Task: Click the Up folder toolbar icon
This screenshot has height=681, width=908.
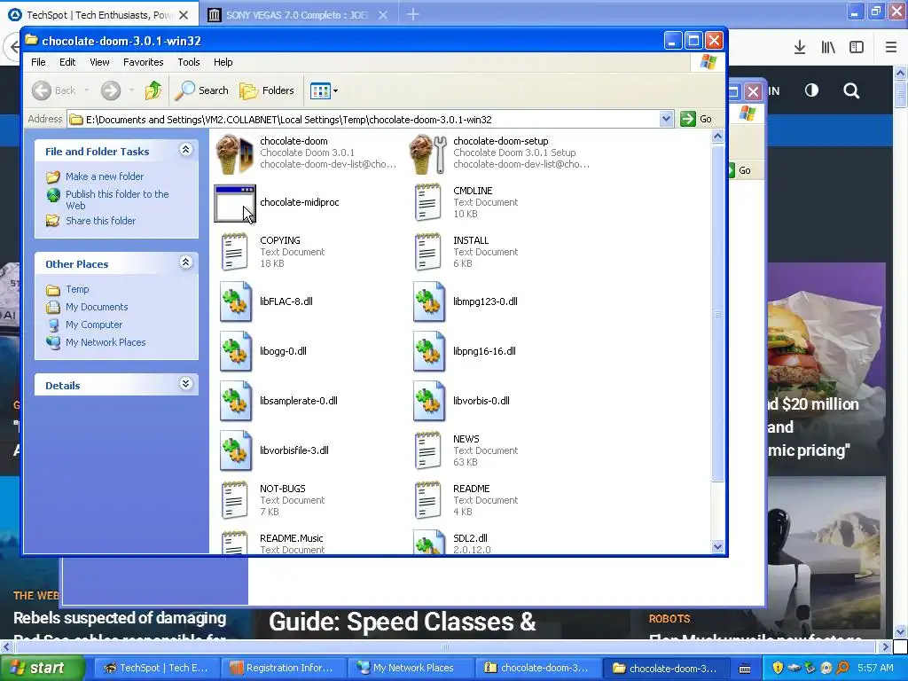Action: [x=153, y=90]
